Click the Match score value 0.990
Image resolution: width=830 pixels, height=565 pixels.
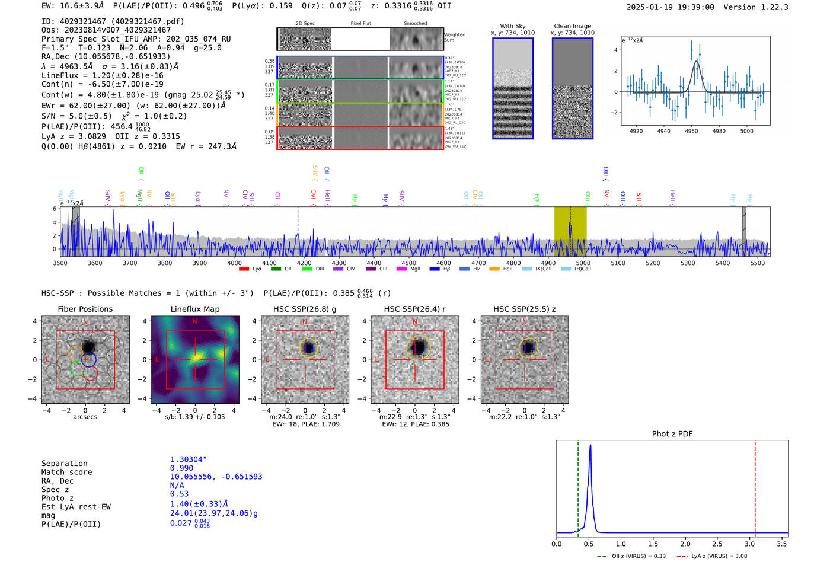(x=181, y=468)
